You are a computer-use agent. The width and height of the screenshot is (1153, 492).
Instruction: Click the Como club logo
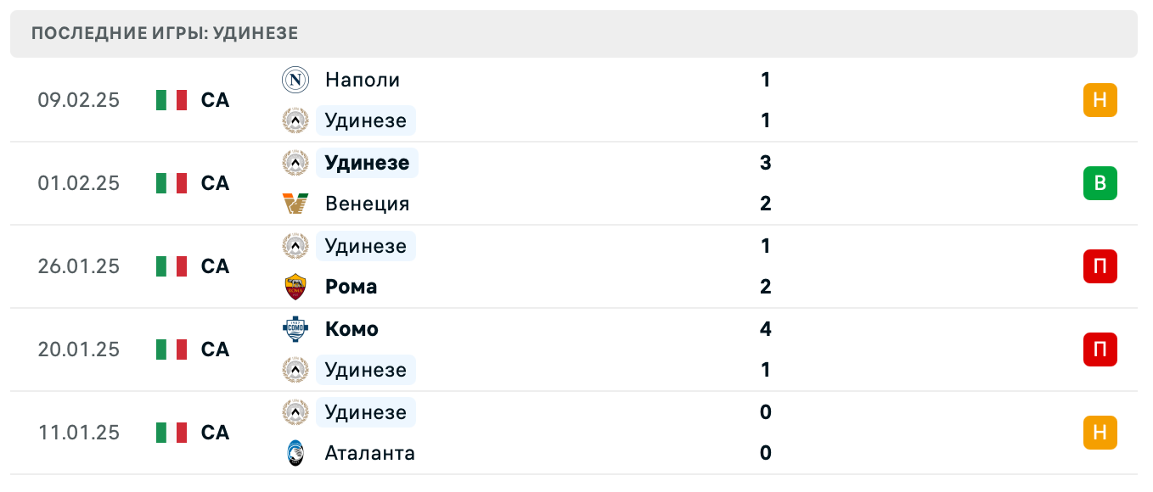click(295, 329)
